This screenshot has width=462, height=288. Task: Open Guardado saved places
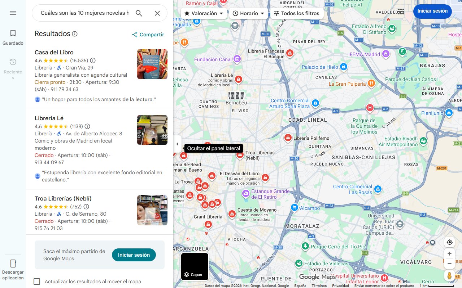point(13,37)
